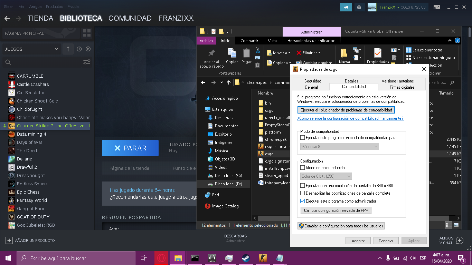Click Cancelar in the csgo properties dialog
The width and height of the screenshot is (472, 265).
click(386, 241)
